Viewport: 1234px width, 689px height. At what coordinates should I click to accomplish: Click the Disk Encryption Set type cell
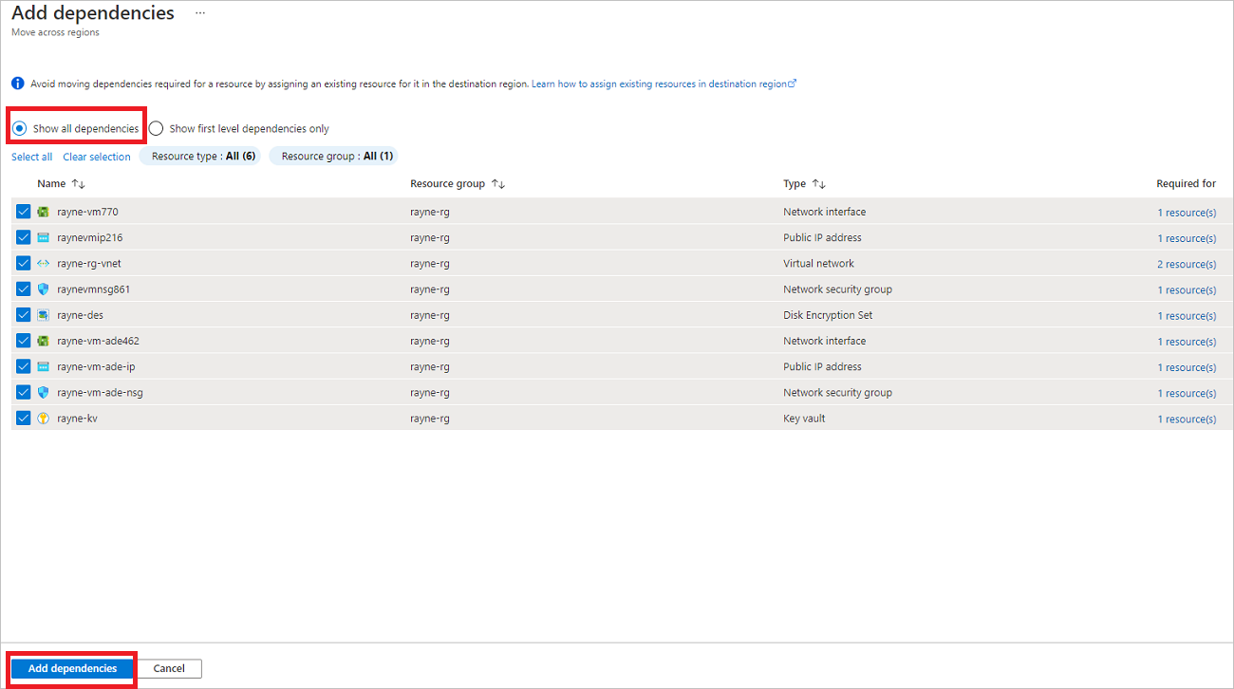(828, 315)
